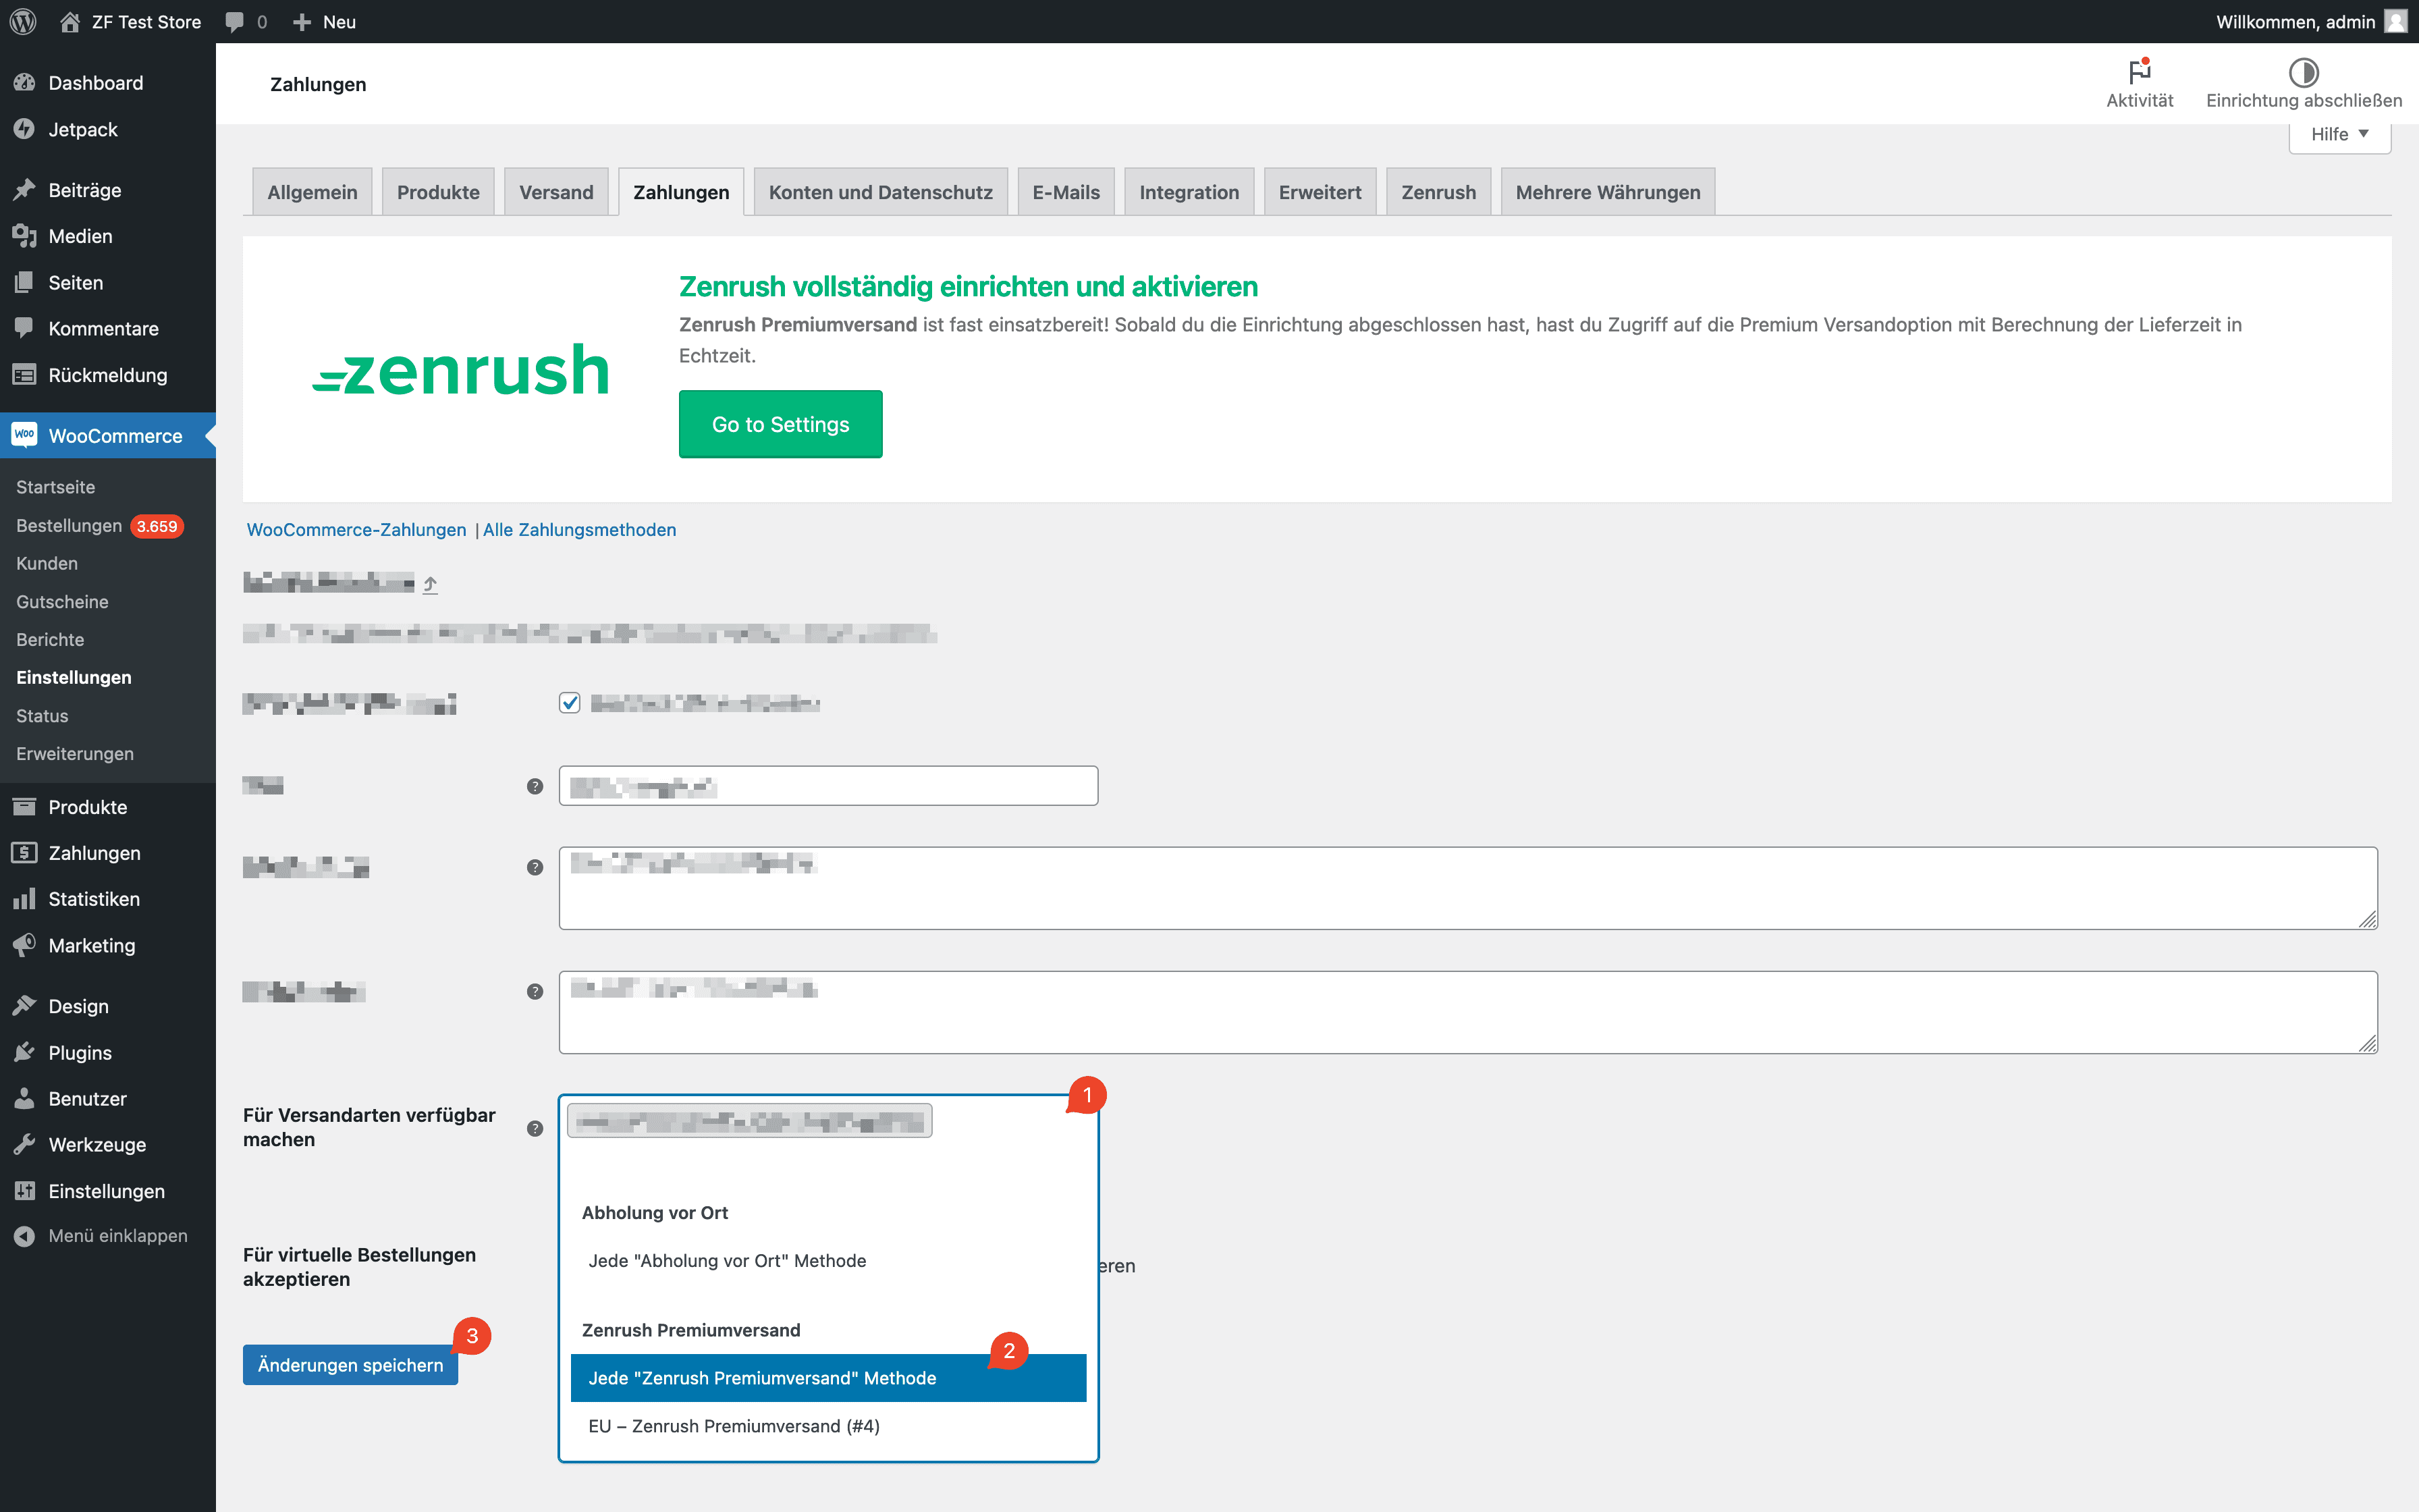
Task: Select Jede "Zenrush Premiumversand" Methode option
Action: click(827, 1378)
